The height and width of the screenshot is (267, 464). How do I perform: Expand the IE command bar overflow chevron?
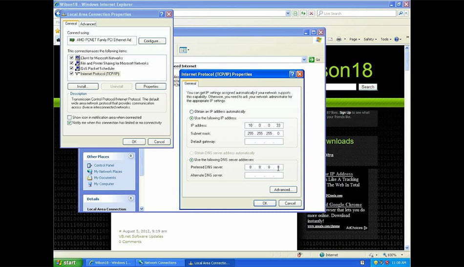point(407,37)
